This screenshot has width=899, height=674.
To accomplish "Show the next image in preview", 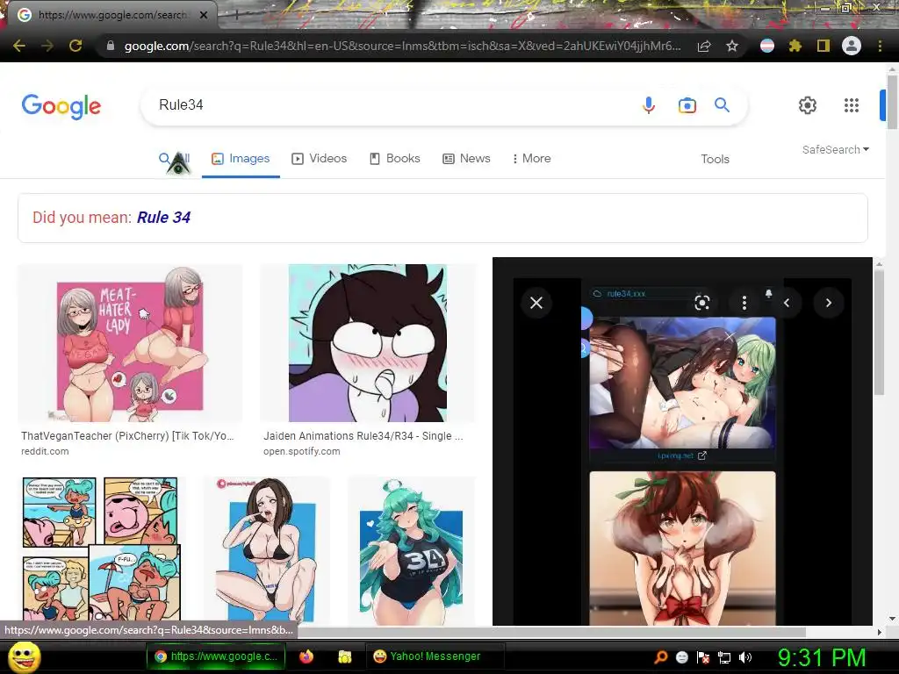I will click(829, 303).
